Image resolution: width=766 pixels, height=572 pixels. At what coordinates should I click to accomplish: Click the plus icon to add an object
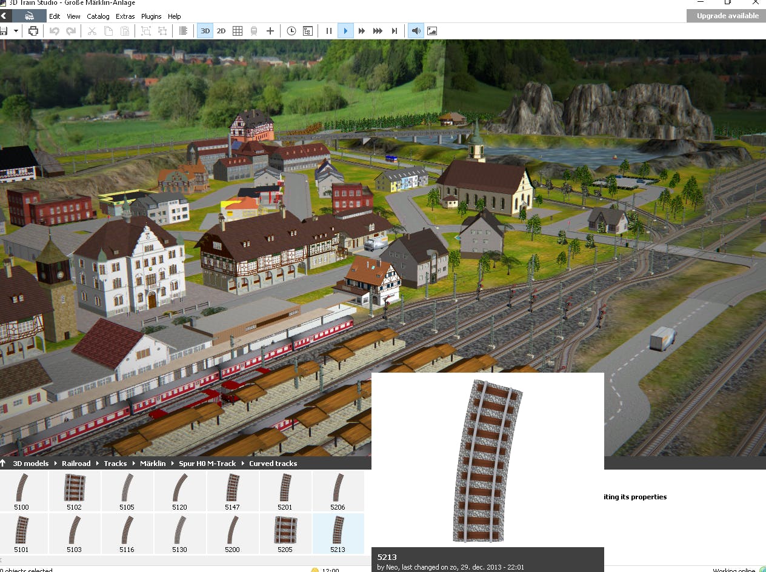(x=270, y=30)
